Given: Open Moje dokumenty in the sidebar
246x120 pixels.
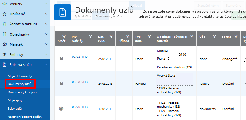Looking at the screenshot, I should pos(20,76).
